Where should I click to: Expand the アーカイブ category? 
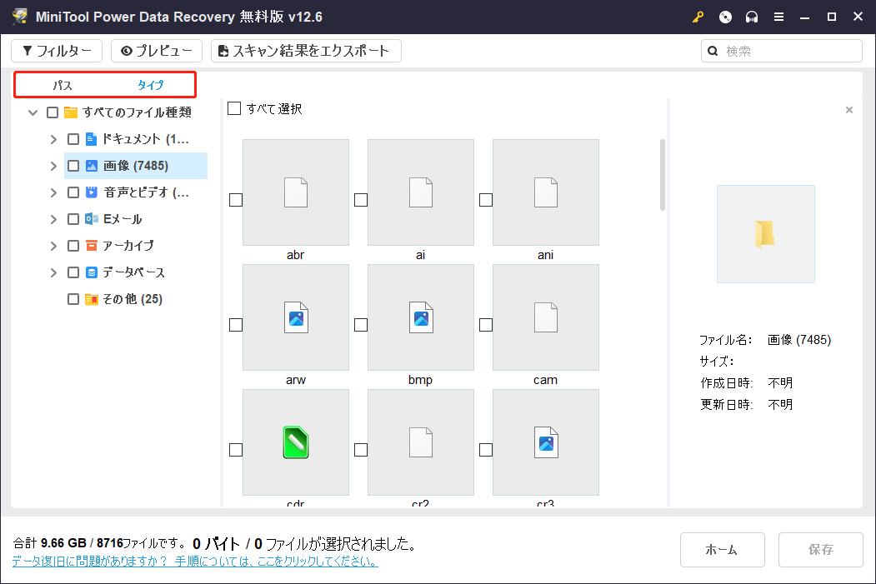pos(52,245)
